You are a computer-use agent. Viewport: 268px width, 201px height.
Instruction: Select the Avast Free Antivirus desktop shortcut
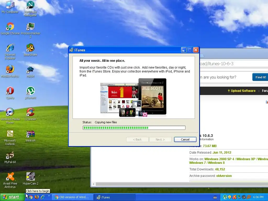pyautogui.click(x=10, y=181)
